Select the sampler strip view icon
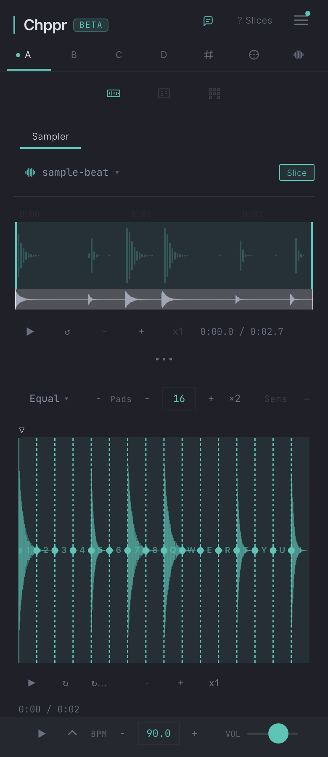328x757 pixels. point(114,93)
